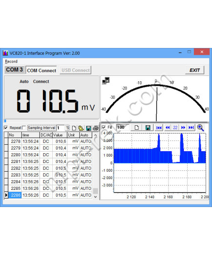Viewport: 212px width, 255px height.
Task: Click the page number 22 in graph navigation
Action: coord(175,128)
